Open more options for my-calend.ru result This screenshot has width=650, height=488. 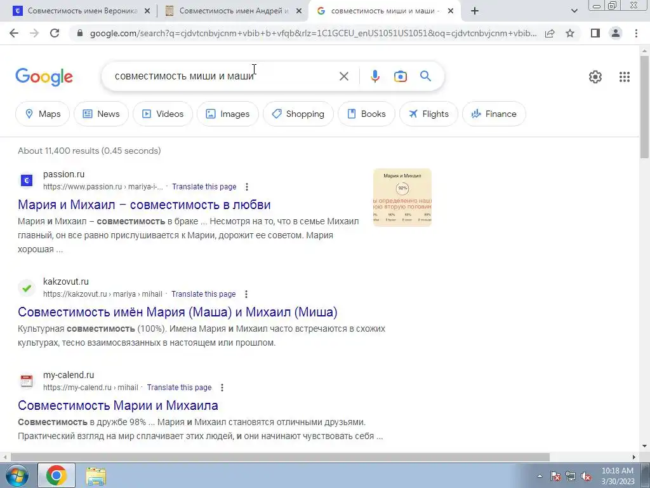pyautogui.click(x=222, y=388)
